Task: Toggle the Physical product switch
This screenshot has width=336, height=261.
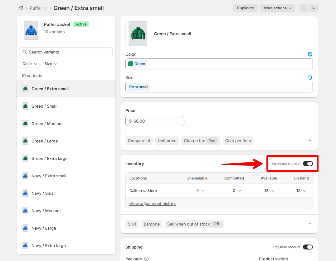Action: click(x=308, y=247)
